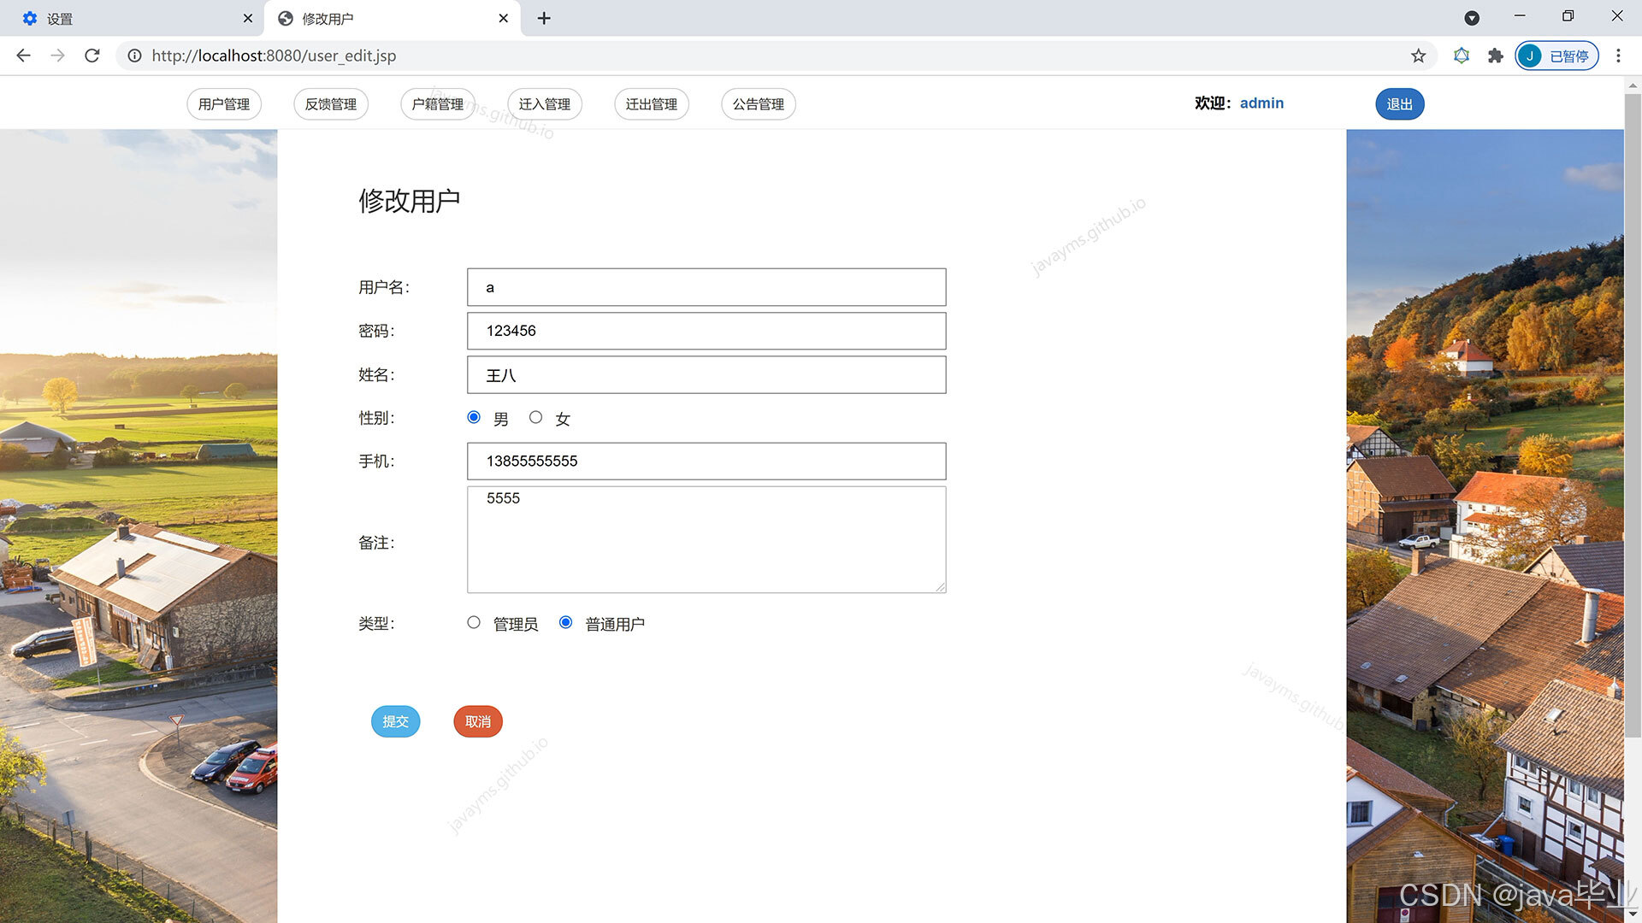Go to 户籍管理 section
The width and height of the screenshot is (1642, 923).
point(438,104)
